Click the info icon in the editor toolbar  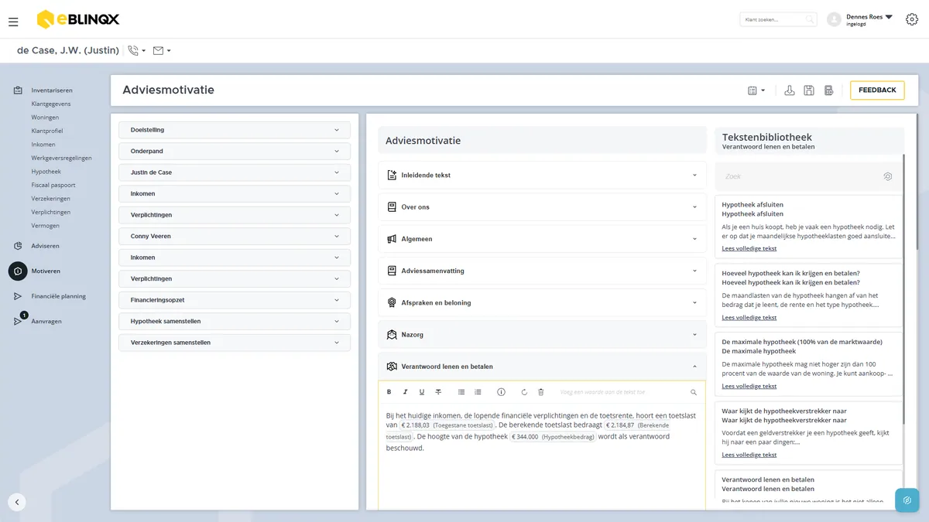point(501,392)
